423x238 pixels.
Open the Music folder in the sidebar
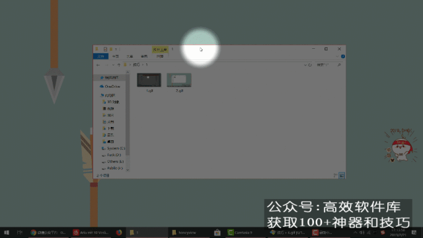coord(108,135)
